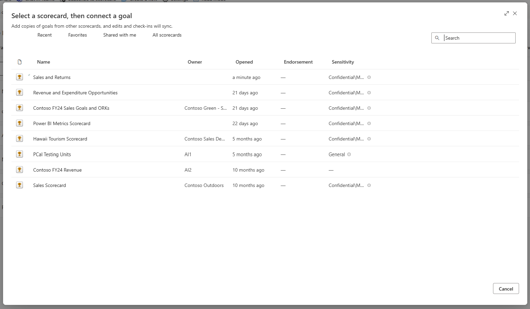Screen dimensions: 530x309
Task: Click the Confidential label for Hawaii Tourism Scorecard
Action: [346, 139]
